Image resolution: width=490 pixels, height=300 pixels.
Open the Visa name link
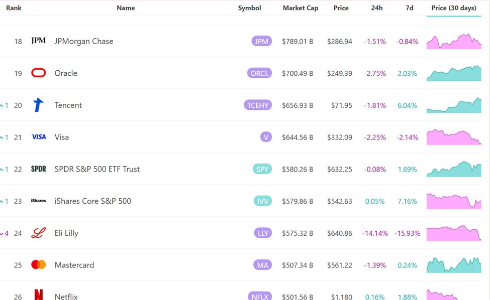[x=61, y=137]
